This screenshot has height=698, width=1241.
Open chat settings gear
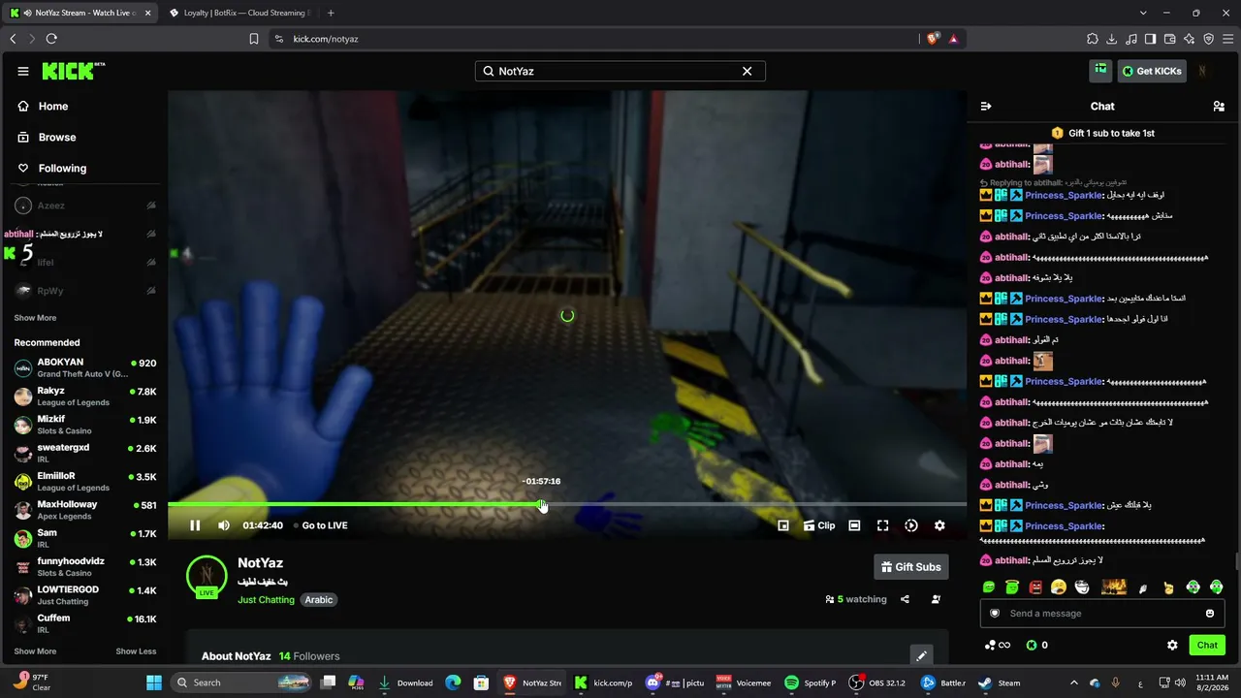(x=1172, y=646)
